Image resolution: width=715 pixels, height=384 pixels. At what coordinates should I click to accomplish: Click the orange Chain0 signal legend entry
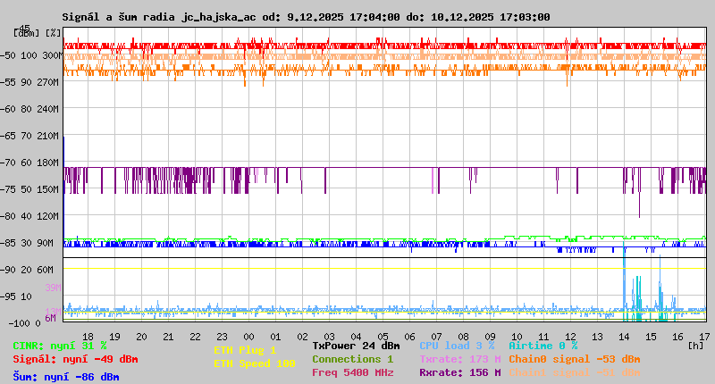click(x=575, y=359)
